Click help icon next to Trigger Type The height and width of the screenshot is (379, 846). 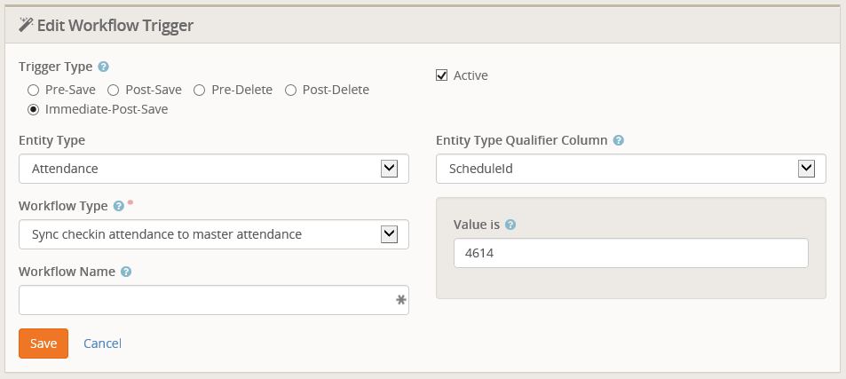tap(104, 67)
